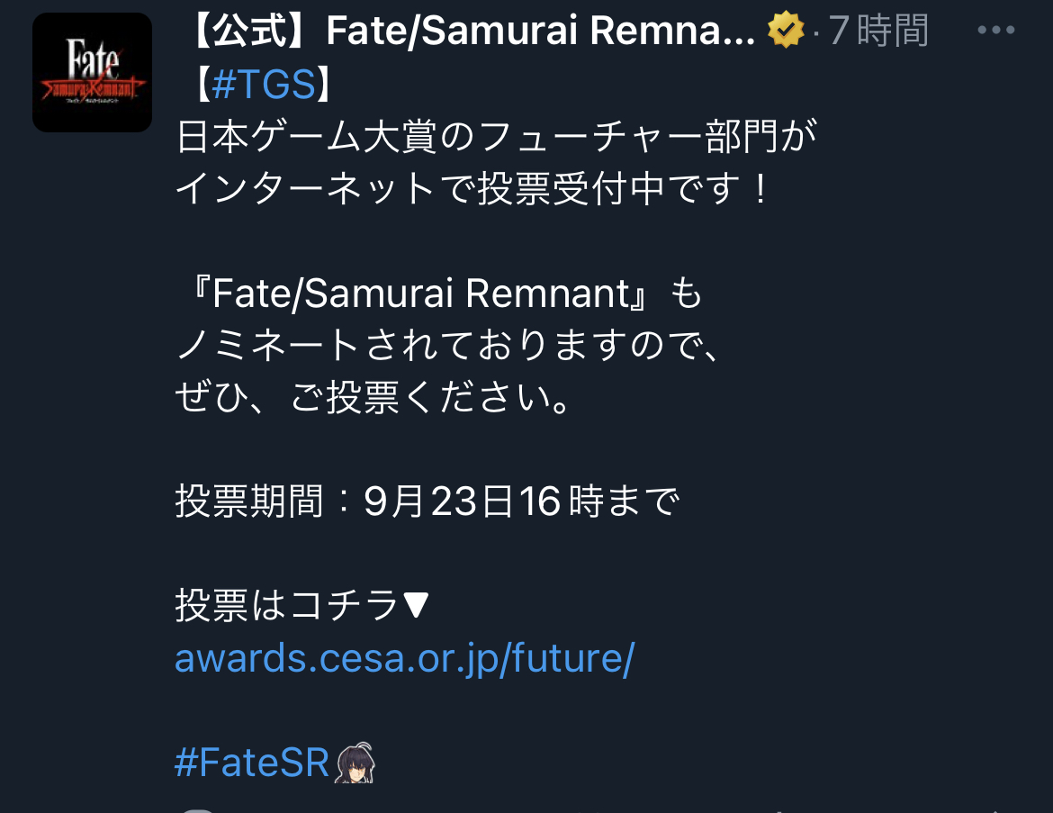The width and height of the screenshot is (1053, 813).
Task: Tap the 7時間 timestamp
Action: (x=877, y=31)
